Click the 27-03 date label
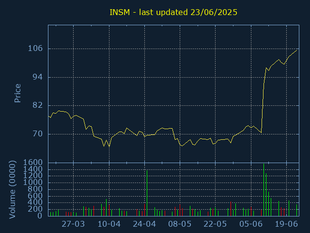 (x=73, y=224)
